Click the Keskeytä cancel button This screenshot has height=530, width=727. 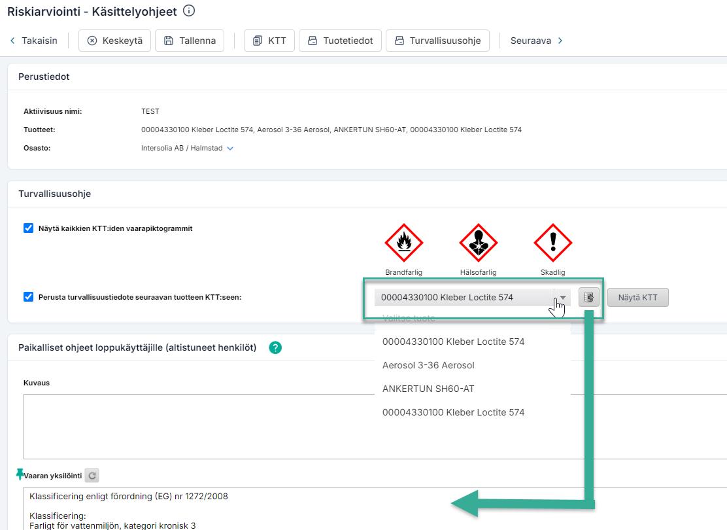click(x=114, y=41)
